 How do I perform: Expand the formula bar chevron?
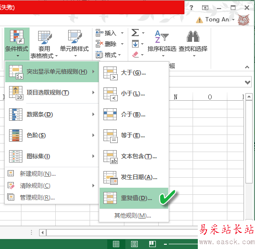pyautogui.click(x=247, y=83)
